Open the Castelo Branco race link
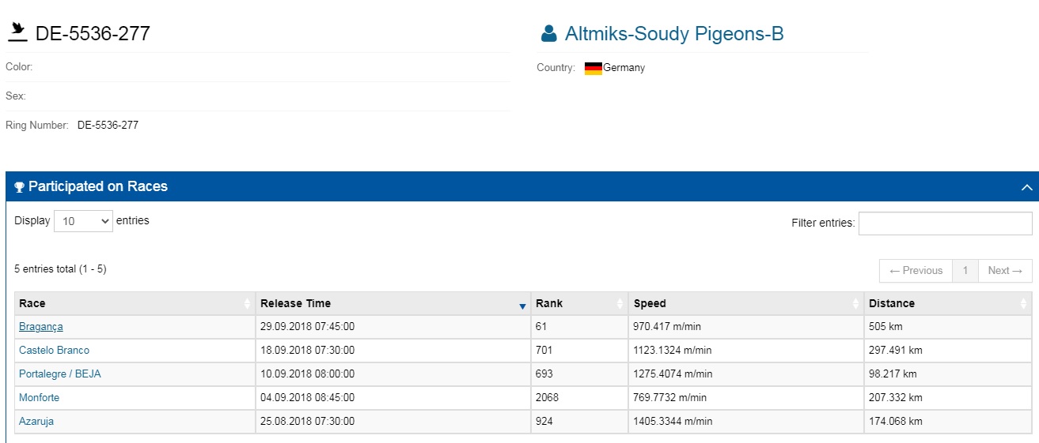The image size is (1039, 443). pyautogui.click(x=54, y=351)
